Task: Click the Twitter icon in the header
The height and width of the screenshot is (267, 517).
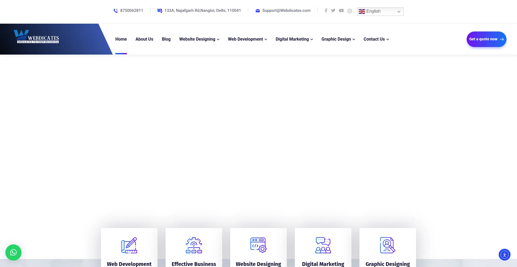Action: (333, 10)
